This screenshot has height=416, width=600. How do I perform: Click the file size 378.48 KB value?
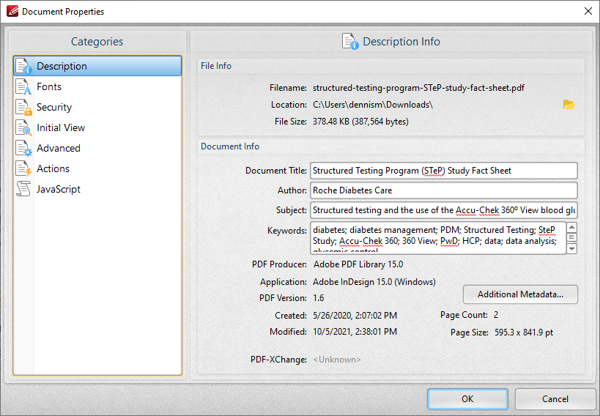[360, 122]
